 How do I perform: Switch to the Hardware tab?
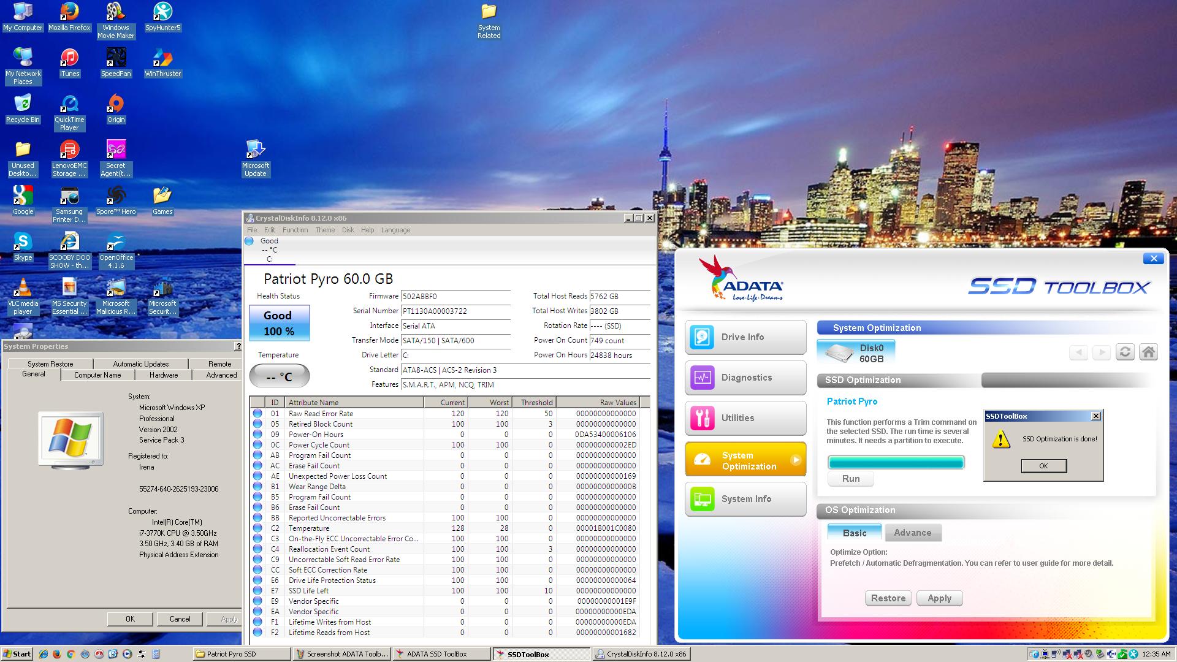click(164, 375)
